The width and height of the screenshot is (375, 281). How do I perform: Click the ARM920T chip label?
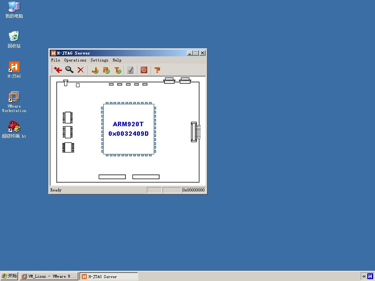[x=128, y=124]
